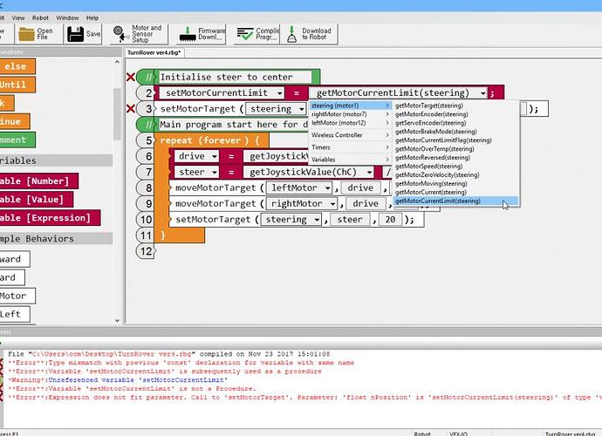This screenshot has height=436, width=602.
Task: Click the Variable [Expression] block
Action: coord(50,218)
